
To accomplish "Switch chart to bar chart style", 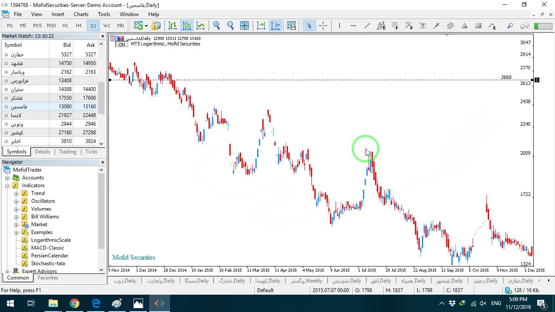I will coord(173,26).
